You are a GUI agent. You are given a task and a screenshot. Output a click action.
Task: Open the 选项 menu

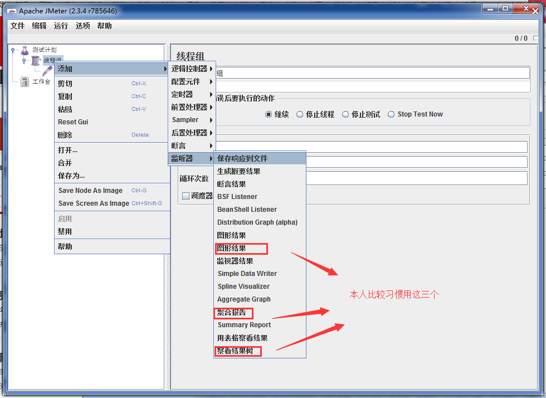(x=82, y=26)
